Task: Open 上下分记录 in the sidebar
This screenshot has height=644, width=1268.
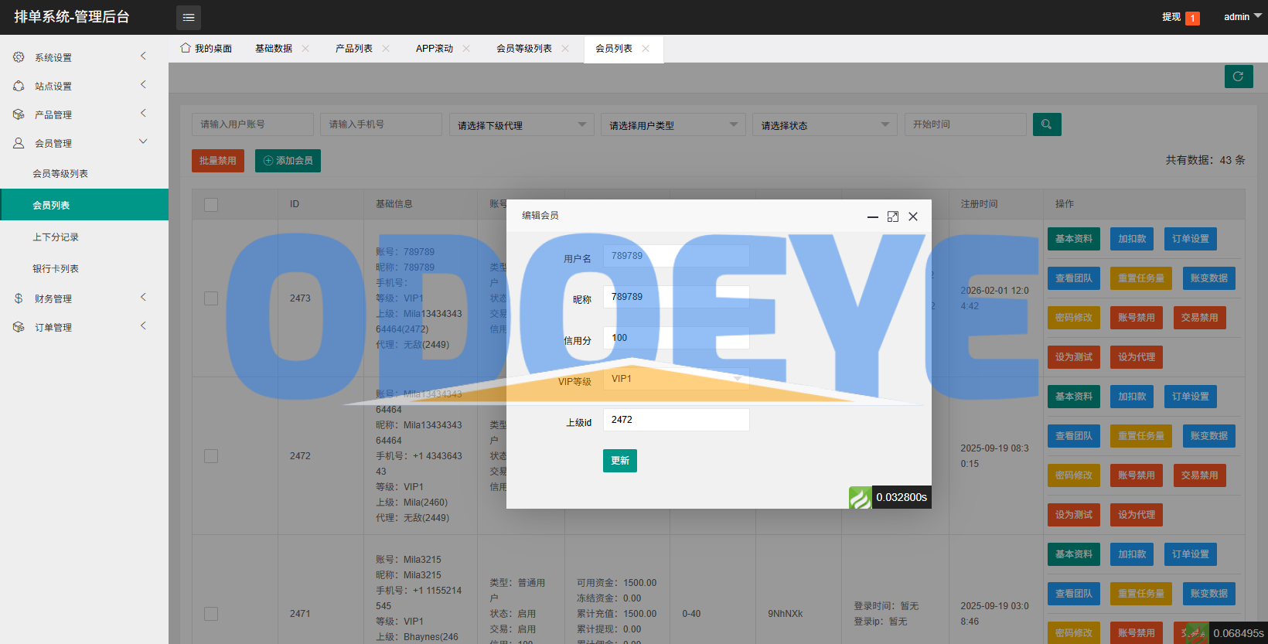Action: [x=56, y=237]
